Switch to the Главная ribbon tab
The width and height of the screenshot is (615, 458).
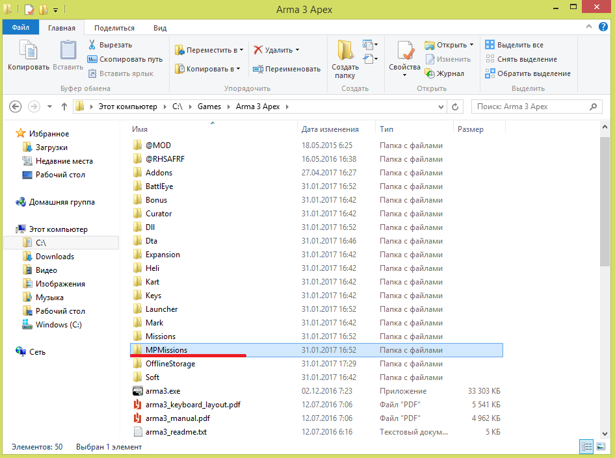62,28
